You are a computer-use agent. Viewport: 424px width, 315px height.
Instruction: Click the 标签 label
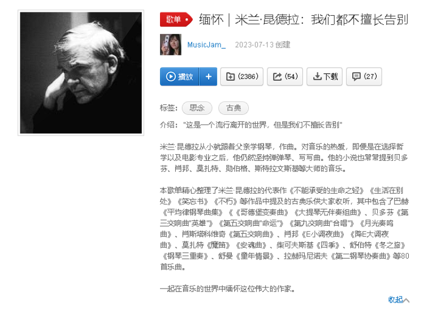168,108
